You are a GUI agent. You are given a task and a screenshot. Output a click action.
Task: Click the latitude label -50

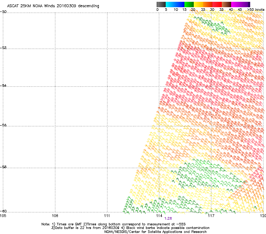pos(3,12)
